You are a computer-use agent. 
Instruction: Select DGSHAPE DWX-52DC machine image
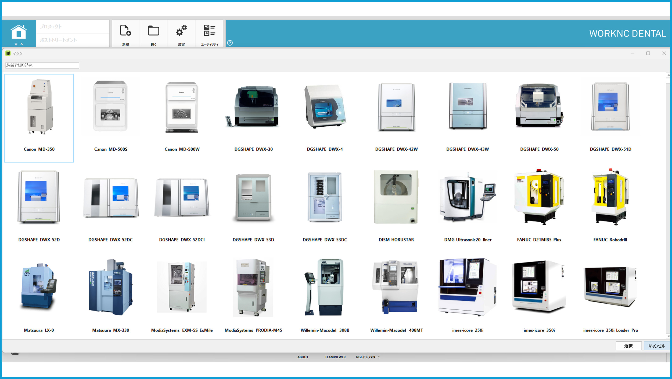110,197
